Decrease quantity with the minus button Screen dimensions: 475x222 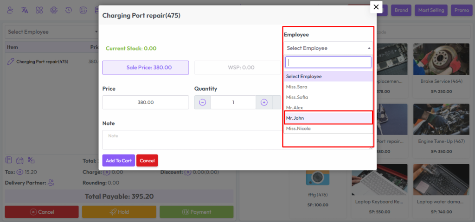point(203,102)
